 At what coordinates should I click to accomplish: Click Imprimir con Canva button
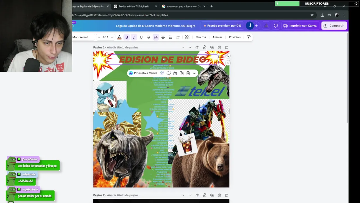300,26
